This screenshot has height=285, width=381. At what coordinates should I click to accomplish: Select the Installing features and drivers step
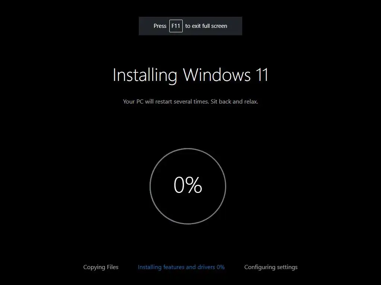coord(181,267)
